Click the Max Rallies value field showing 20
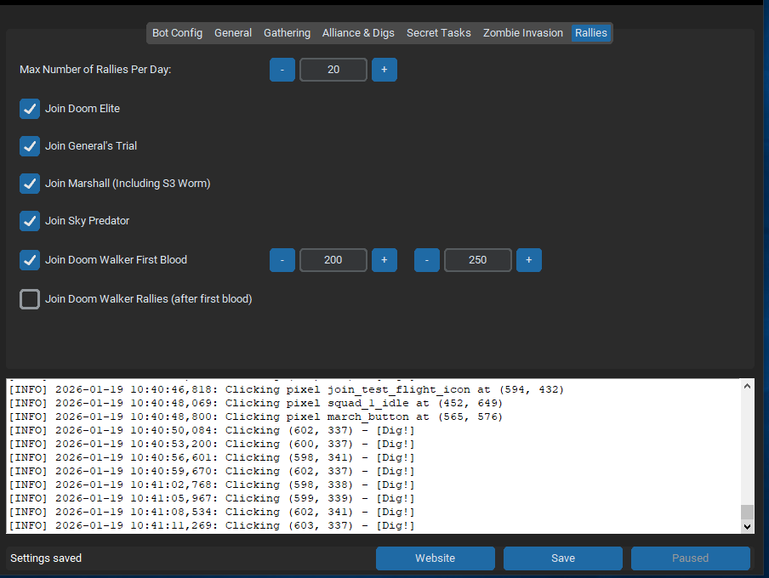The width and height of the screenshot is (769, 578). tap(333, 70)
